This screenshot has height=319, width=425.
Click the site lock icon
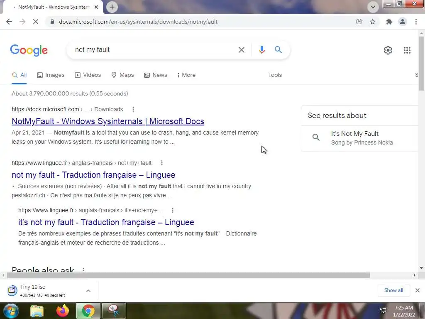[52, 22]
